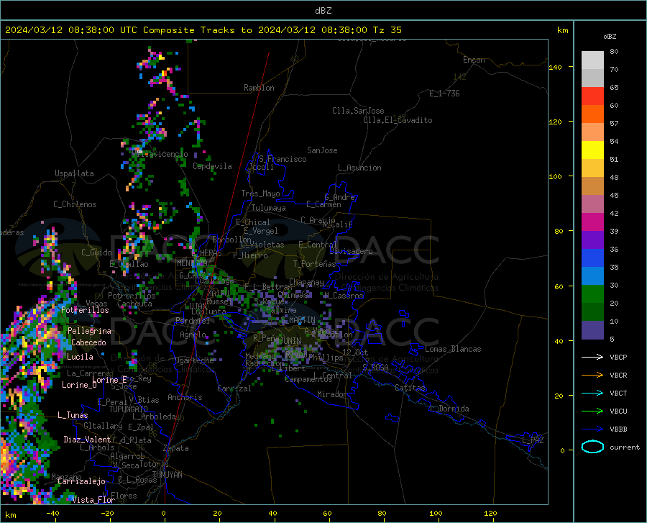647x523 pixels.
Task: Click the Pellegrina map label
Action: (89, 331)
